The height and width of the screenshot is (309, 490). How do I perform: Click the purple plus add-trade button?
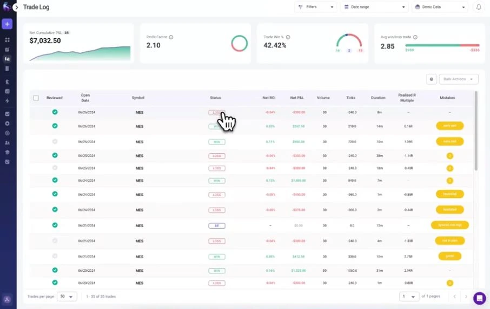(7, 24)
